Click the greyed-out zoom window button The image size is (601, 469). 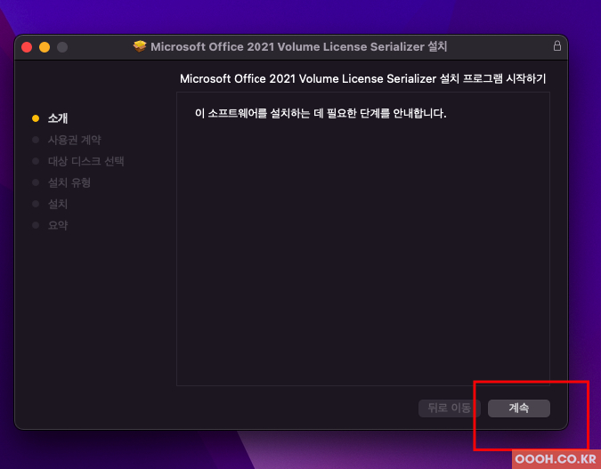click(62, 47)
